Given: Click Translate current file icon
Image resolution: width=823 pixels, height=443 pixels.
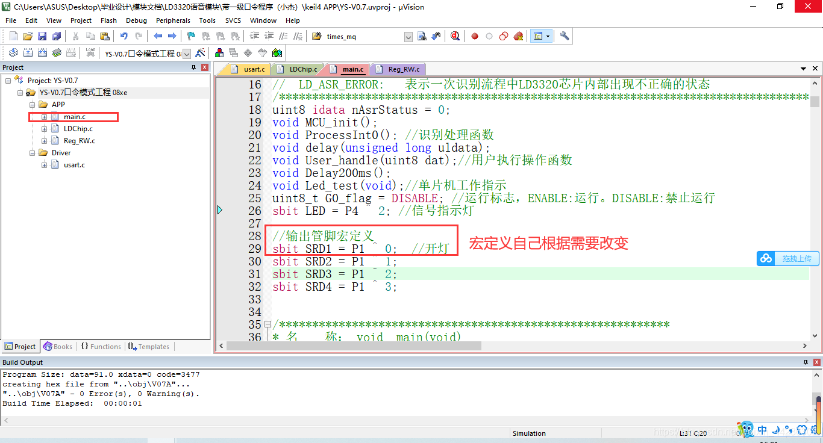Looking at the screenshot, I should pos(13,53).
